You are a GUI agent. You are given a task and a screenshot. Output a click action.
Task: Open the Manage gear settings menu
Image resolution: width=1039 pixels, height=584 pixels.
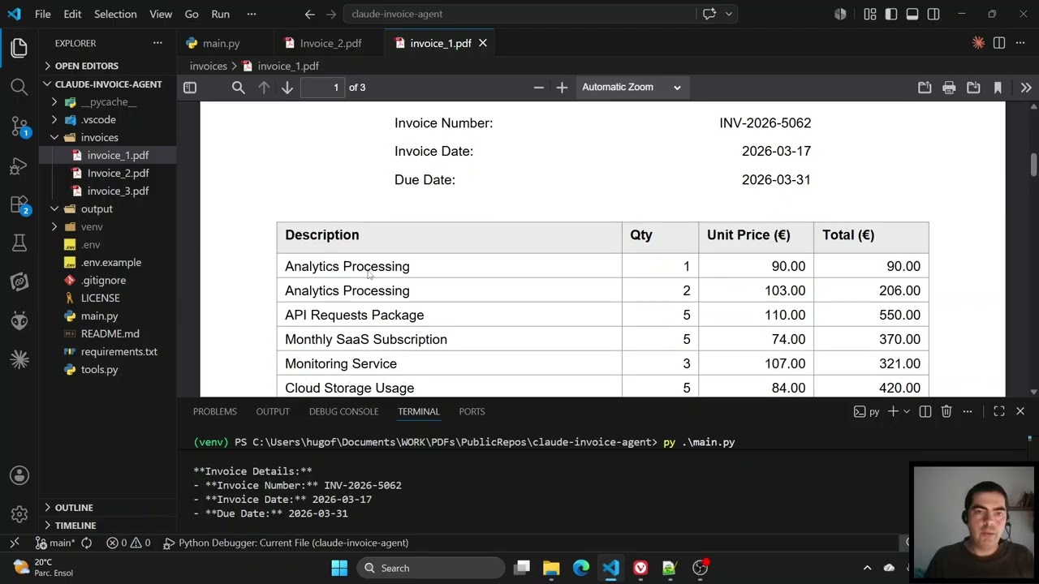(19, 514)
